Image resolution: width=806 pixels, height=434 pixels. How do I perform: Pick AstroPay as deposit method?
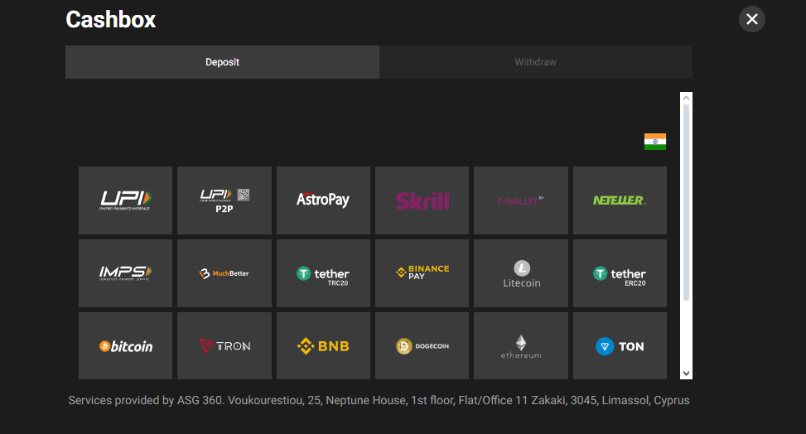click(x=323, y=200)
